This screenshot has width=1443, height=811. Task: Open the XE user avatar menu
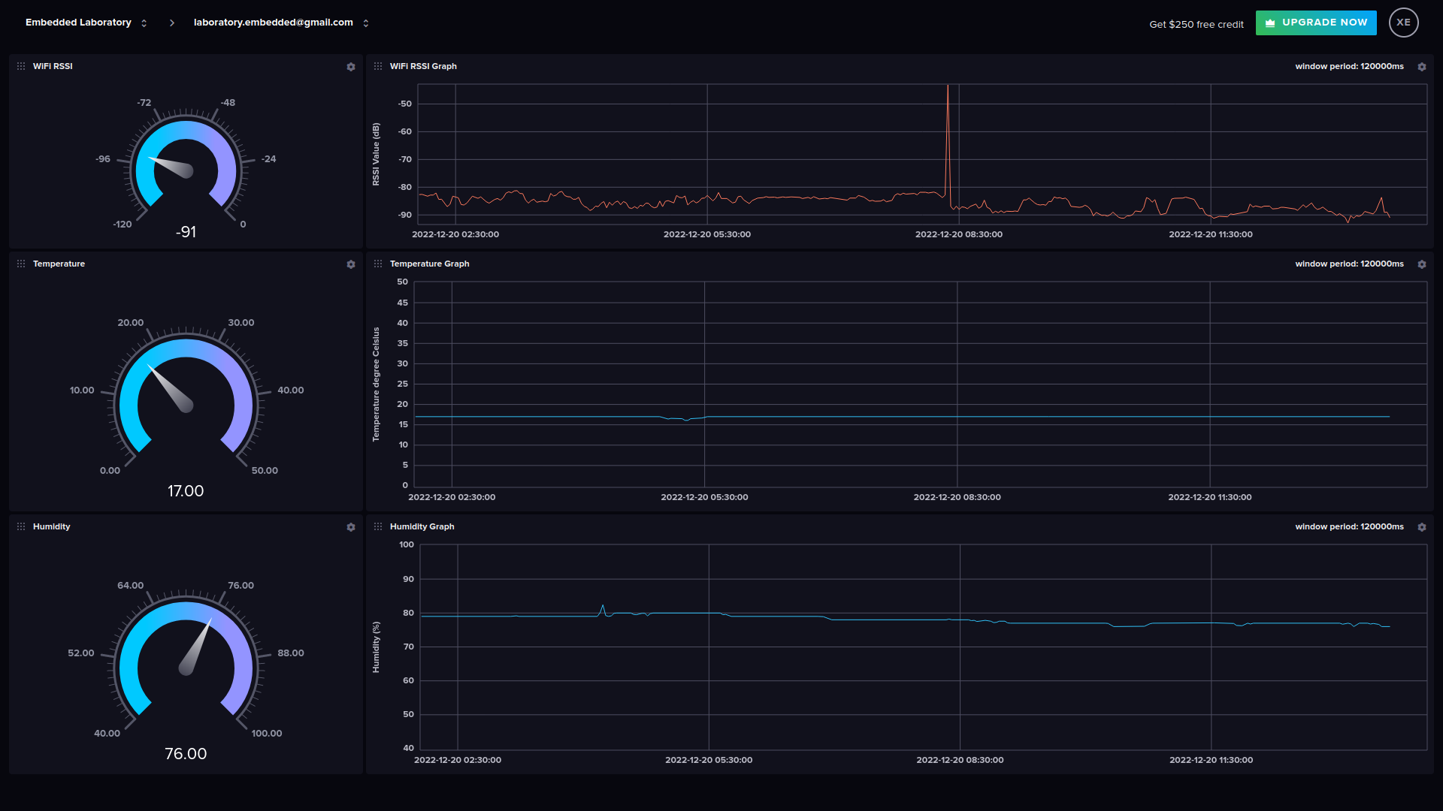point(1403,23)
